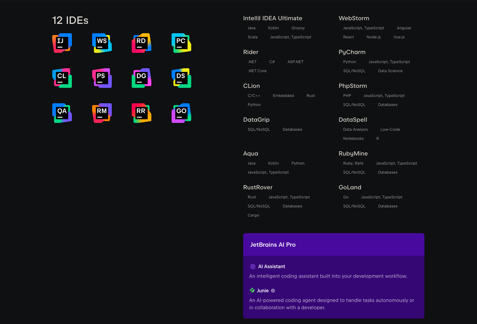
Task: Open the DataGrip heading
Action: pos(256,120)
